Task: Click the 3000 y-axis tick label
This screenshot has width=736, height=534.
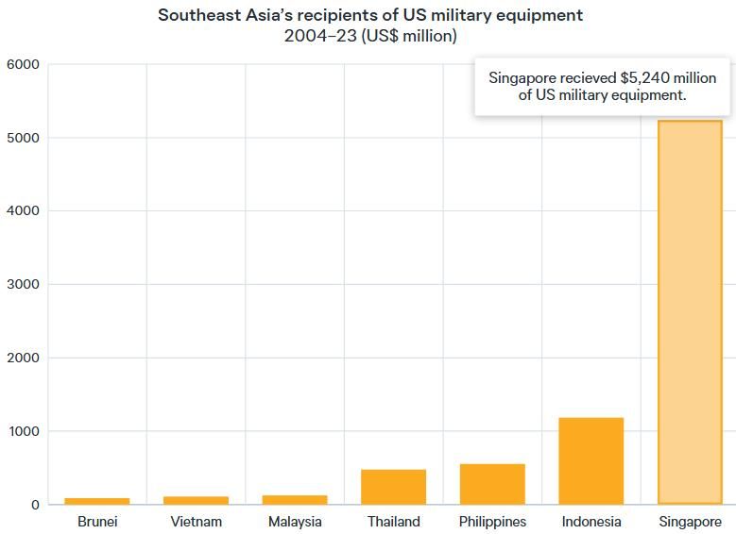Action: [22, 284]
